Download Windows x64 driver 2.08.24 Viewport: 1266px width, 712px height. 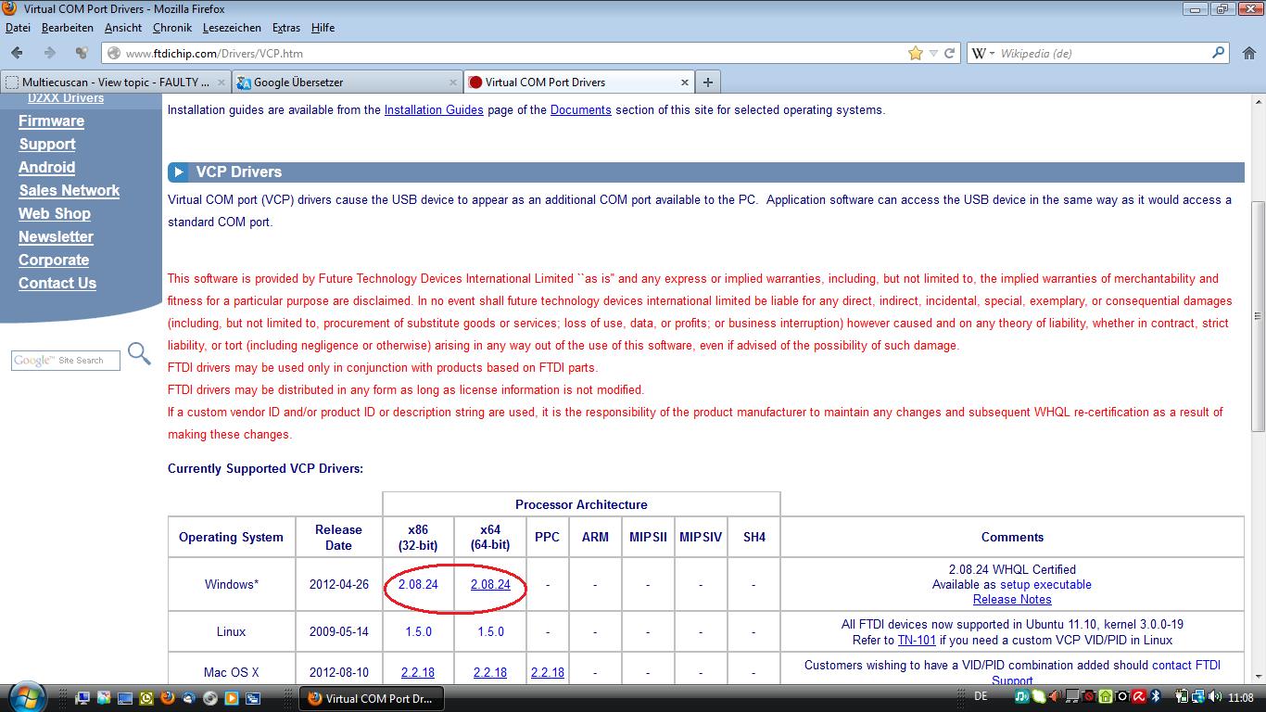490,584
